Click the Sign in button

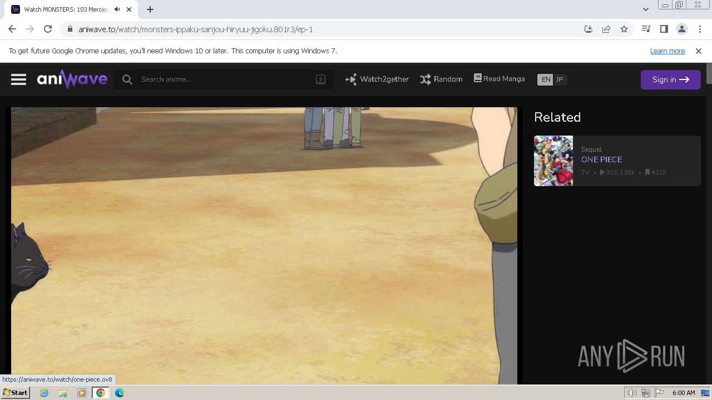pos(670,79)
